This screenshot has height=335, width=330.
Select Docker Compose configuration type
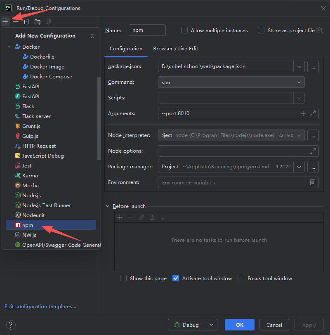pyautogui.click(x=51, y=76)
